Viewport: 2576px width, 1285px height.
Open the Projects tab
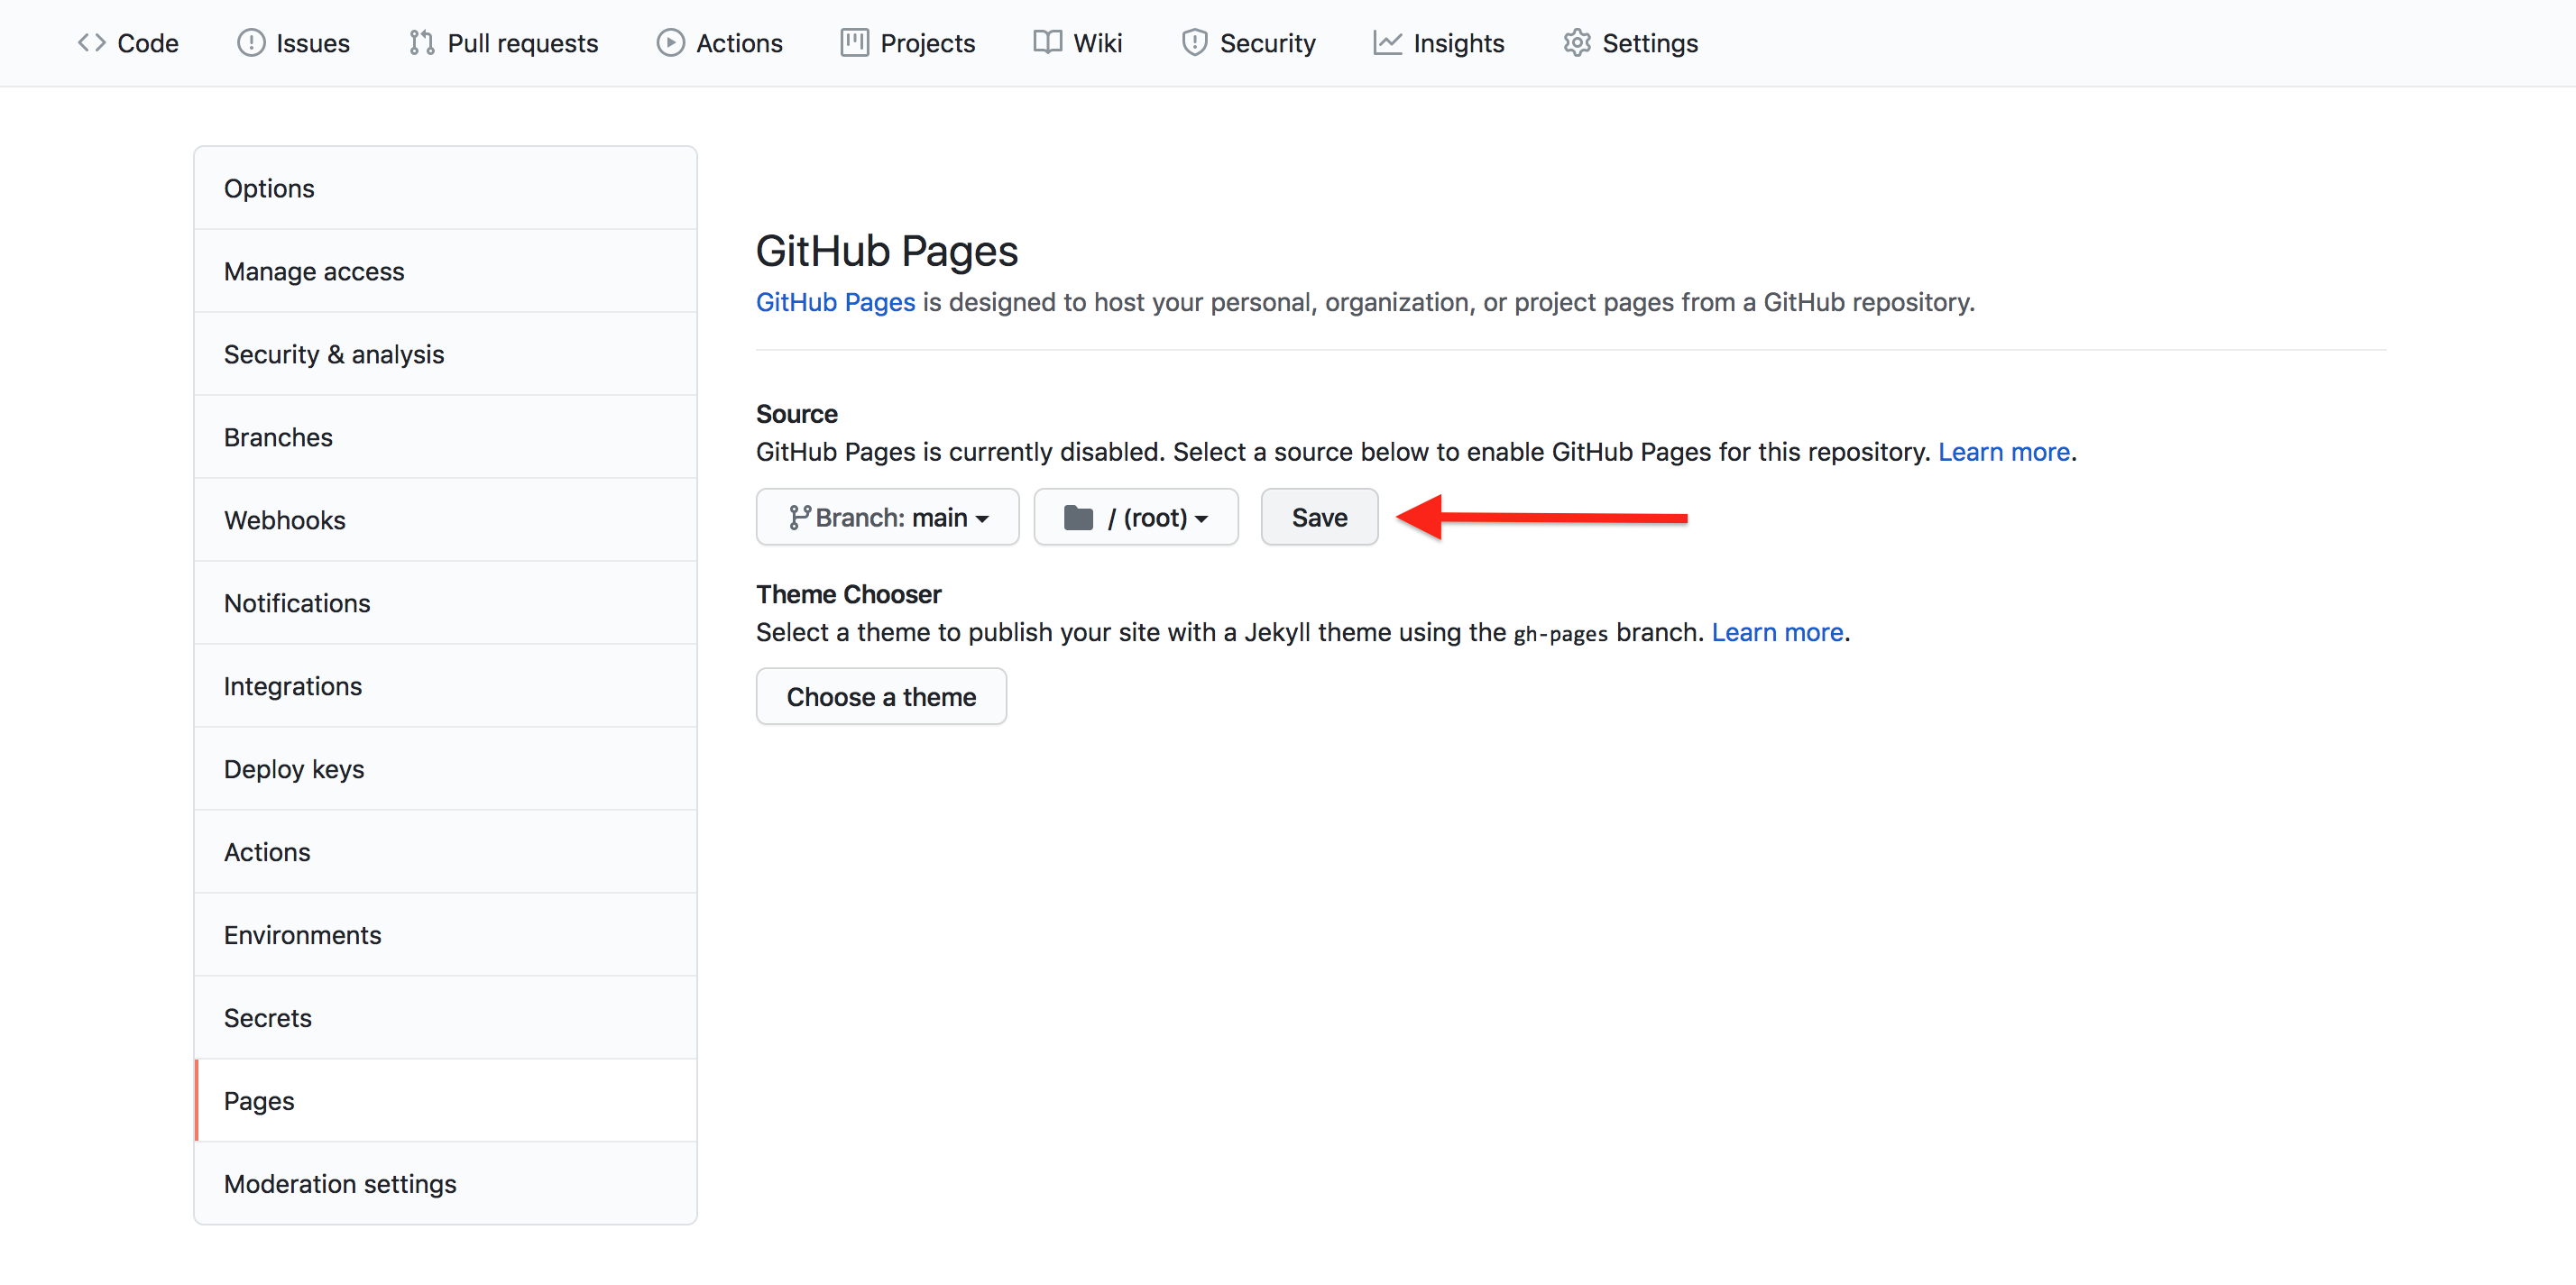pyautogui.click(x=908, y=43)
